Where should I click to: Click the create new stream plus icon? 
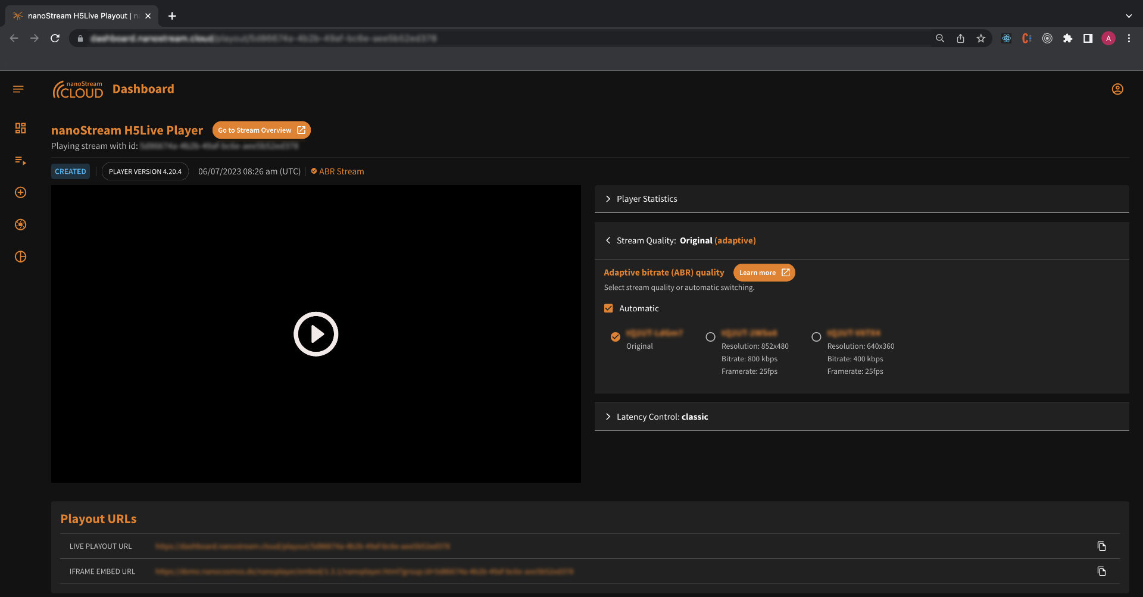(x=21, y=193)
